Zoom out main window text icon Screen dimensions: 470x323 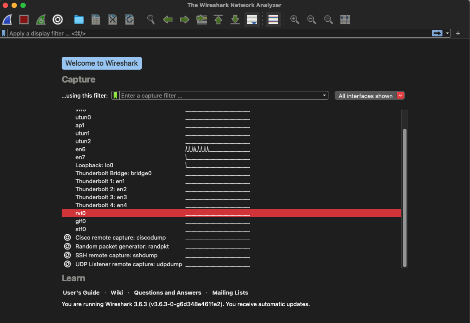[312, 20]
